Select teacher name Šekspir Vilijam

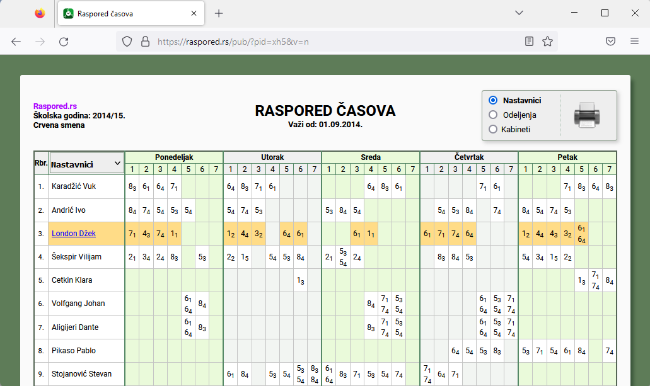[76, 257]
